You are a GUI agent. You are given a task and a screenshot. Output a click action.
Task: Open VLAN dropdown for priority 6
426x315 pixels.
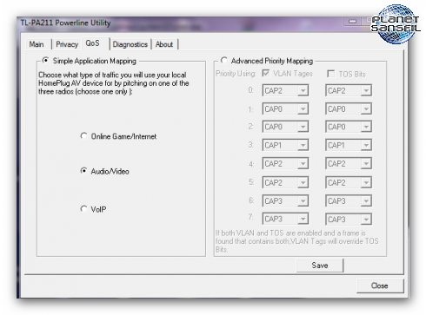pyautogui.click(x=285, y=200)
